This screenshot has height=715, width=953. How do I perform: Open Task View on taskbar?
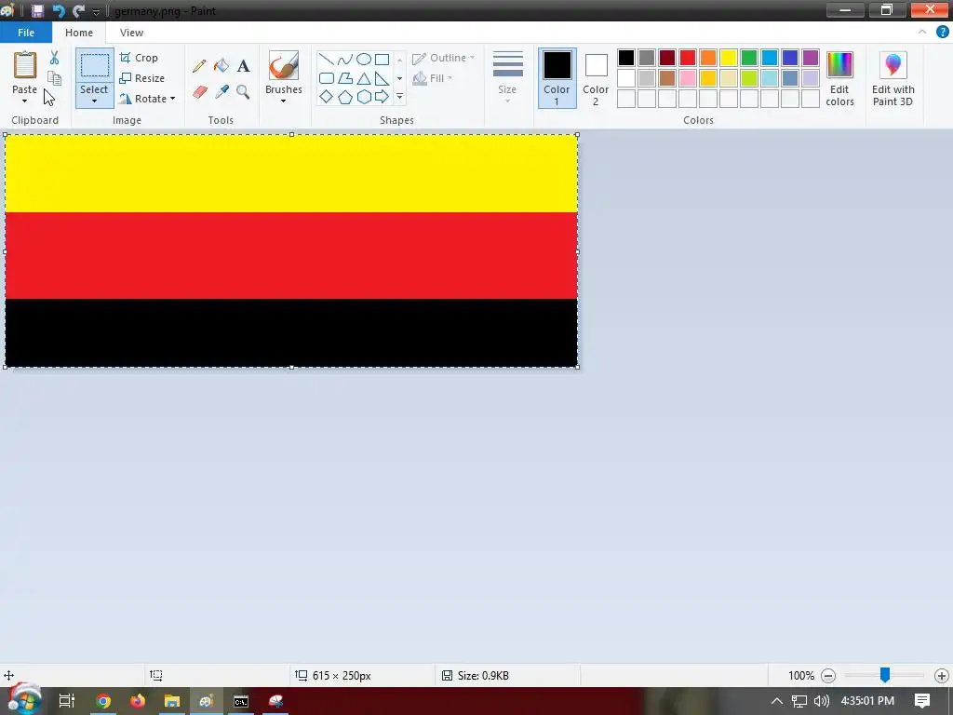[x=67, y=701]
